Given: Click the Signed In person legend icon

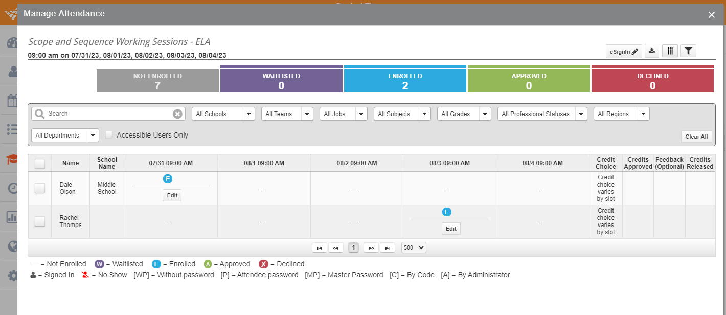Looking at the screenshot, I should coord(33,275).
